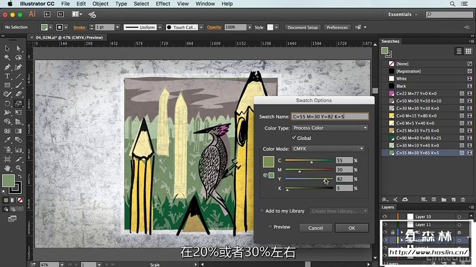Select the Hand tool
Screen dimensions: 476x267
(x=7, y=168)
